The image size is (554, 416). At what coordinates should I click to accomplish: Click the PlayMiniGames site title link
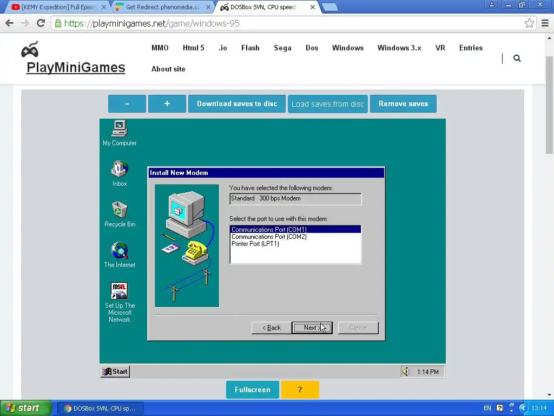[76, 67]
